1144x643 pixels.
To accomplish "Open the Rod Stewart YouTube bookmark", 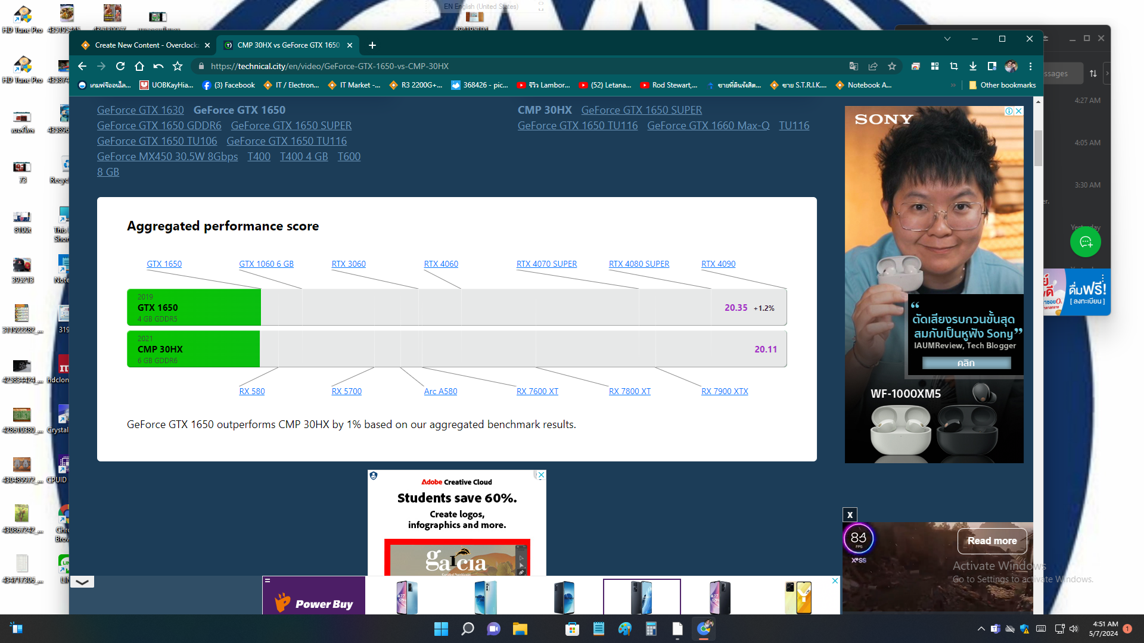I will click(669, 85).
